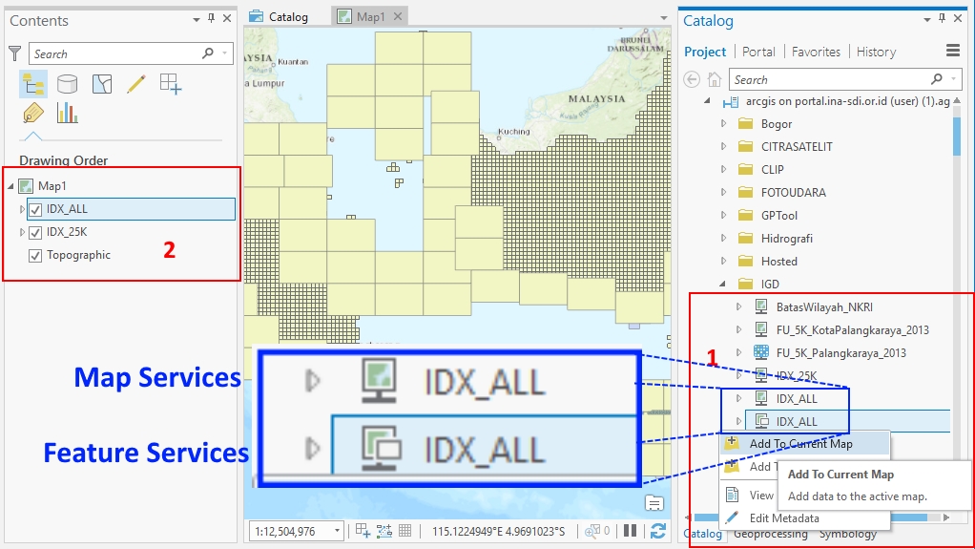Select BatasWilayah_NKRI service

tap(824, 306)
